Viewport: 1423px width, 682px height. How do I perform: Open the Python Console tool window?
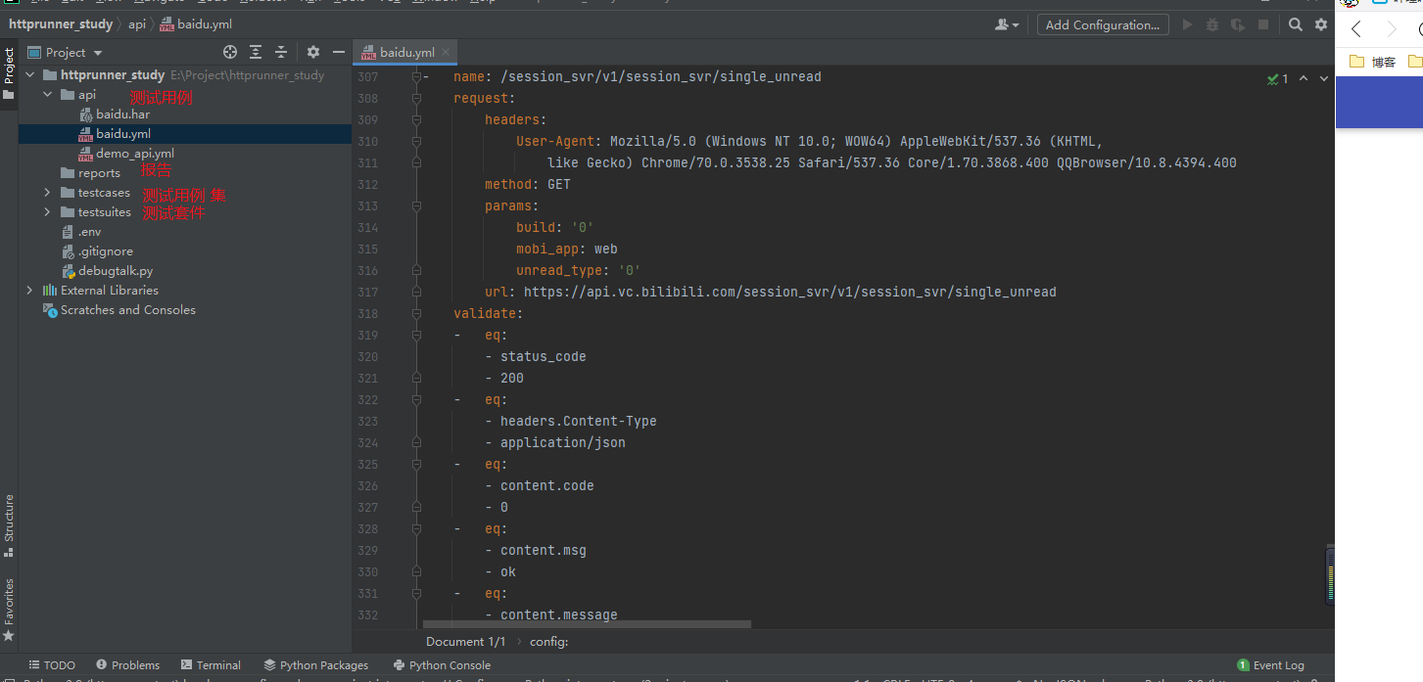tap(441, 665)
